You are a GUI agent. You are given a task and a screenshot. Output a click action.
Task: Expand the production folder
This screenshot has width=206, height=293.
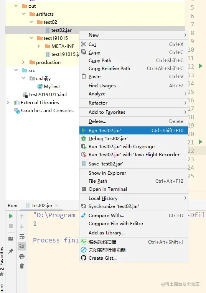[23, 62]
